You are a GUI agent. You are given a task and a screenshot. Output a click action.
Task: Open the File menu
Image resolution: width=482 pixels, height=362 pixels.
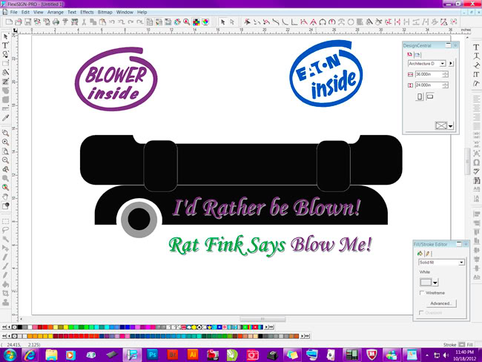tap(14, 13)
